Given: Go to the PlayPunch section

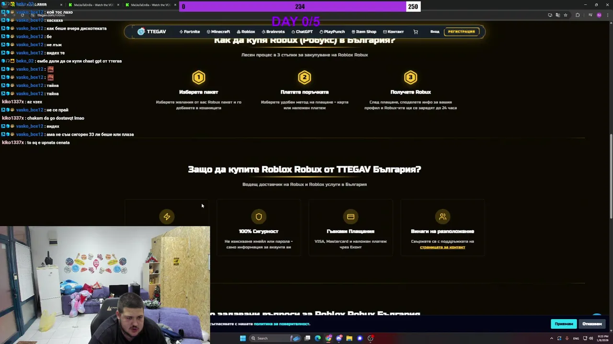Looking at the screenshot, I should 332,32.
